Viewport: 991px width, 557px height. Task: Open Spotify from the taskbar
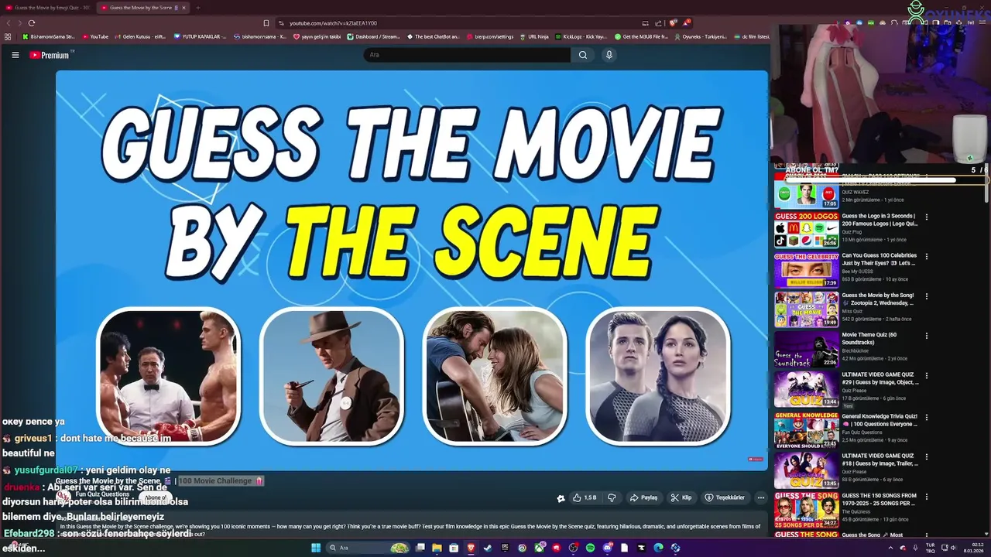[x=590, y=548]
